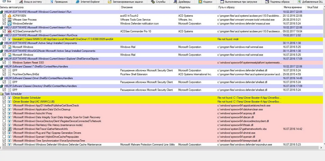This screenshot has width=325, height=161.
Task: Uncheck the VMware User Process entry
Action: point(4,20)
